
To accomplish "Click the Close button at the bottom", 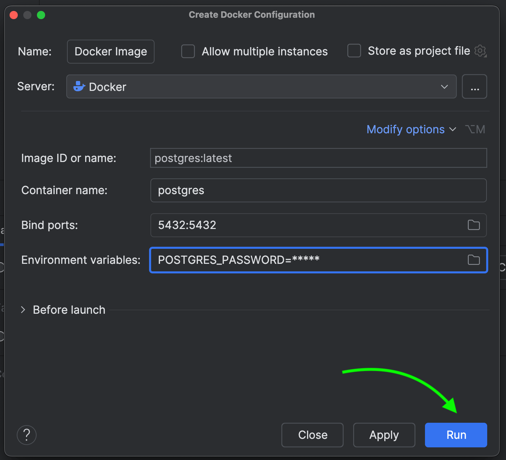I will tap(312, 435).
